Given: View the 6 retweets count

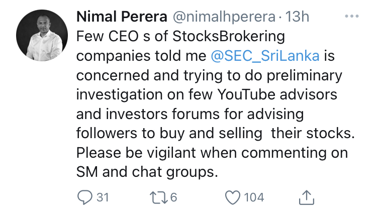Looking at the screenshot, I should pyautogui.click(x=173, y=197).
